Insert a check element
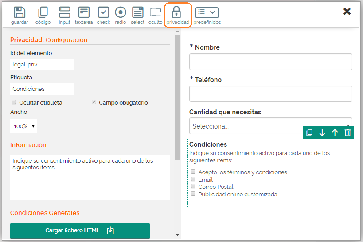Viewport: 363px width, 242px height. coord(103,12)
